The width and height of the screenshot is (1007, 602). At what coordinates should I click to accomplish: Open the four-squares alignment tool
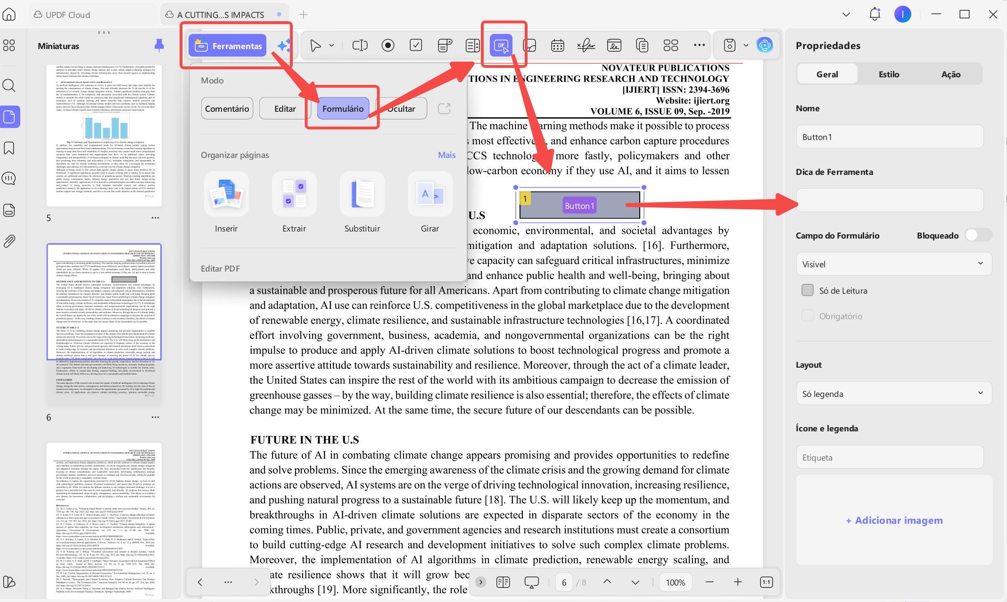click(x=670, y=45)
